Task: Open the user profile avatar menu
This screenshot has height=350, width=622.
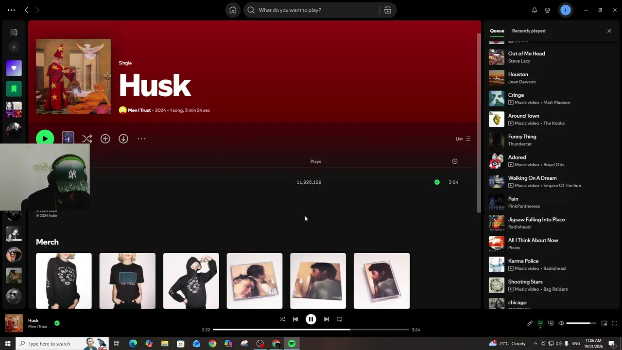Action: click(x=565, y=10)
